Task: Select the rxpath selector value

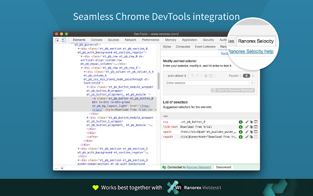Action: [208, 137]
